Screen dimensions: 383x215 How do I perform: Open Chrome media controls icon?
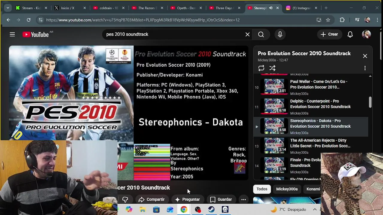tap(357, 20)
